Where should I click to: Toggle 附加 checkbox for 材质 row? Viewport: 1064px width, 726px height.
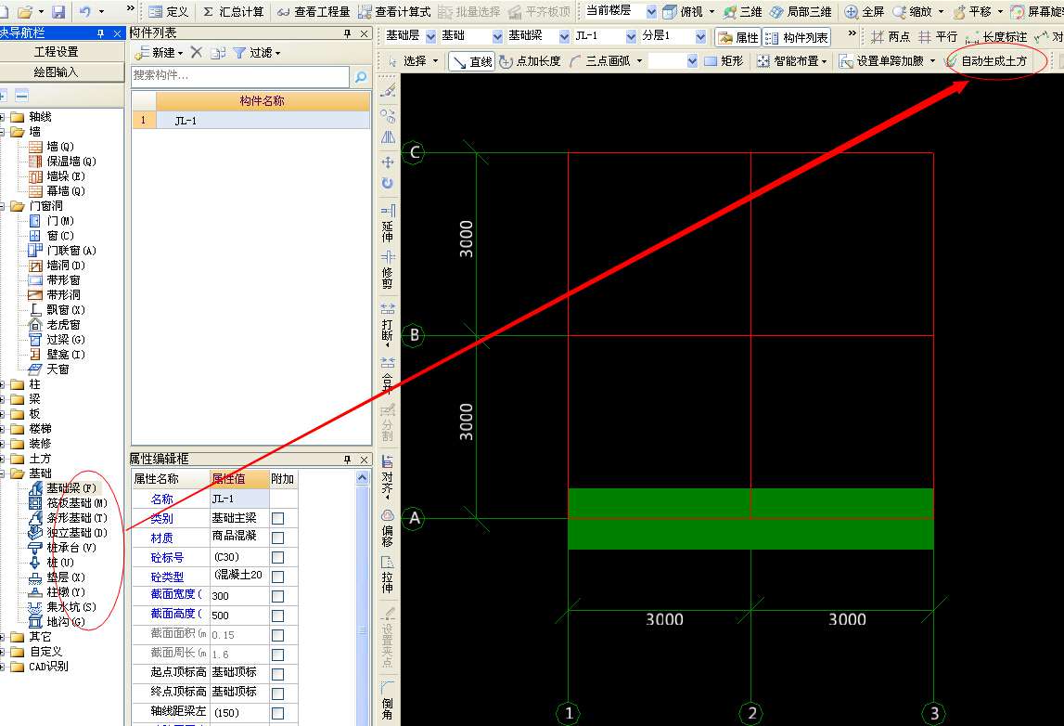pos(277,538)
